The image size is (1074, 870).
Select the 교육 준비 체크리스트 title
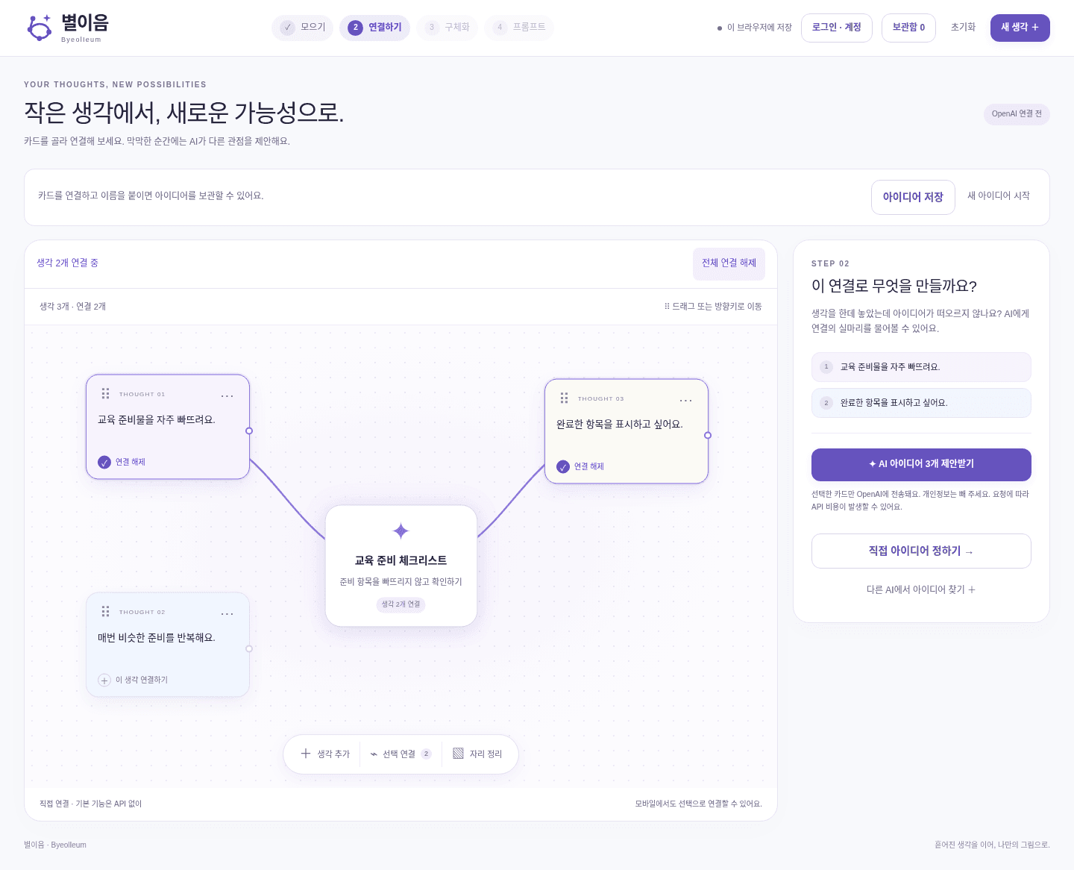tap(401, 560)
